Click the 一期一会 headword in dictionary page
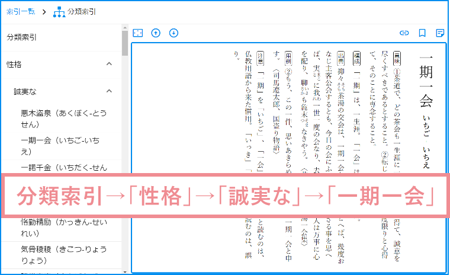The image size is (450, 275). (x=426, y=82)
